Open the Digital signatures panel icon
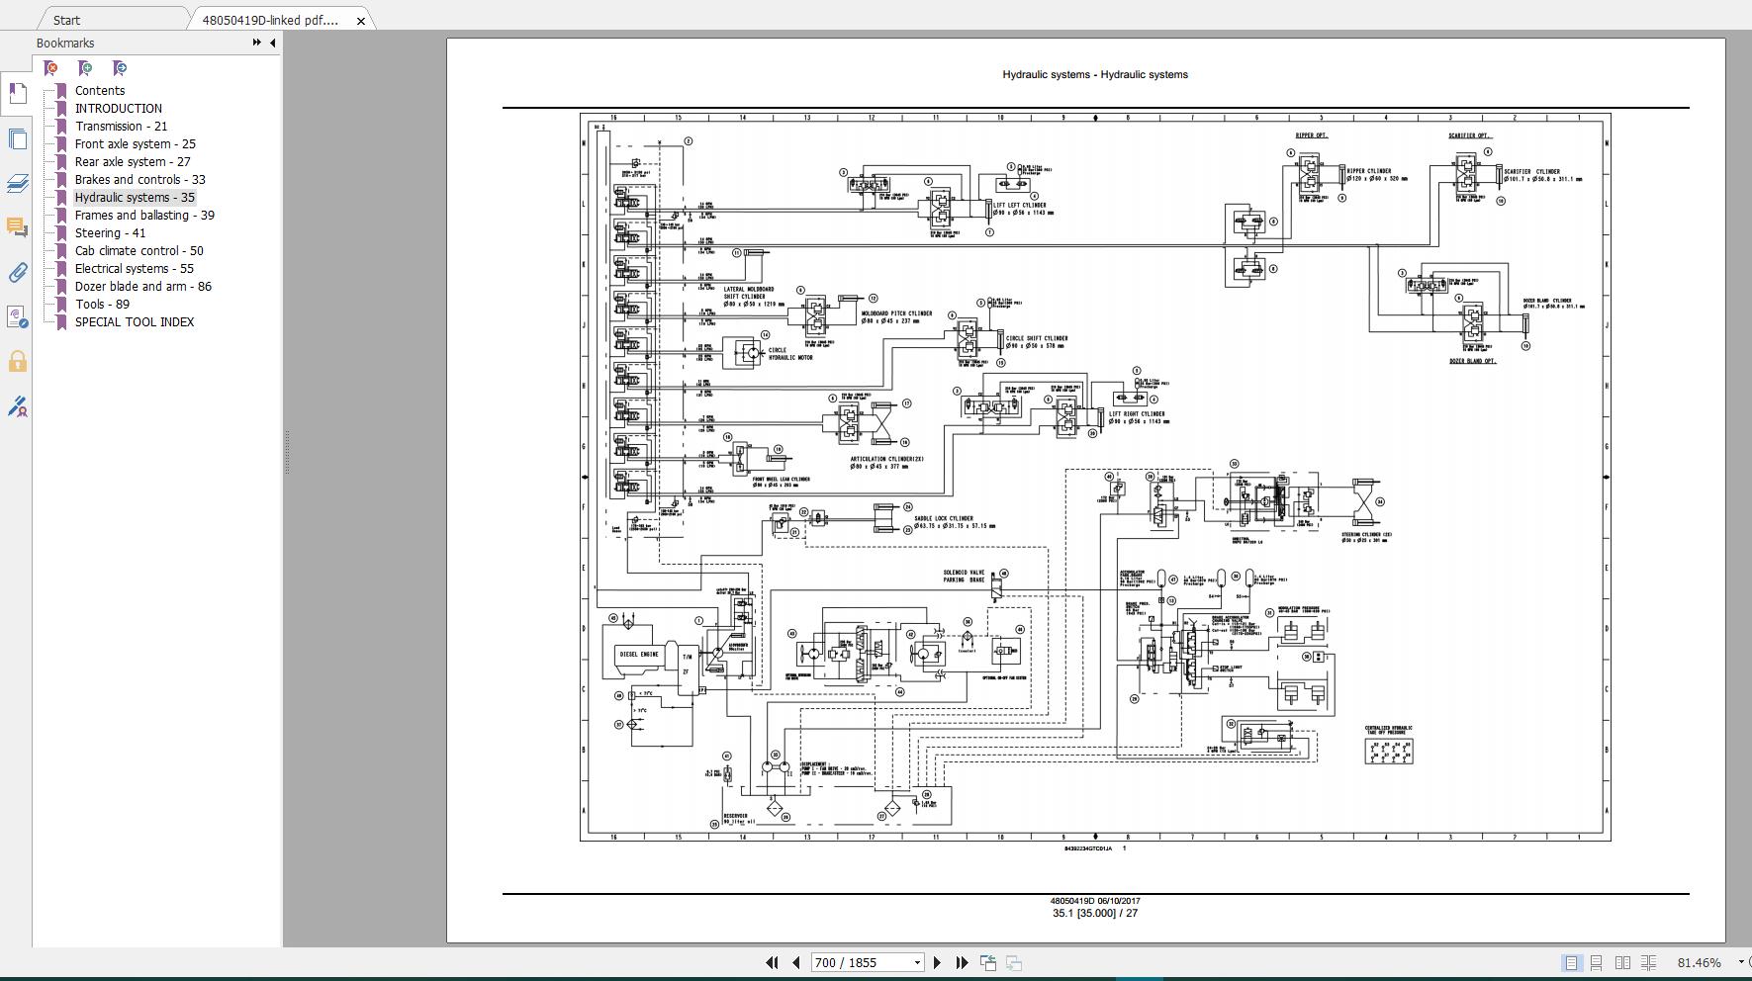Image resolution: width=1752 pixels, height=981 pixels. pos(17,316)
